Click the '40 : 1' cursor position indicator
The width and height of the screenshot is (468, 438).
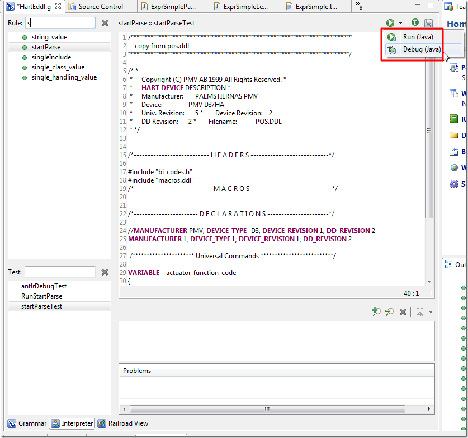point(412,293)
